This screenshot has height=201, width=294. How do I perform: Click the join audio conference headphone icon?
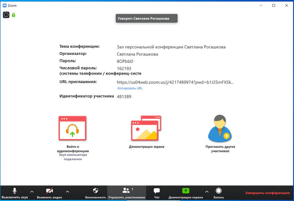73,128
